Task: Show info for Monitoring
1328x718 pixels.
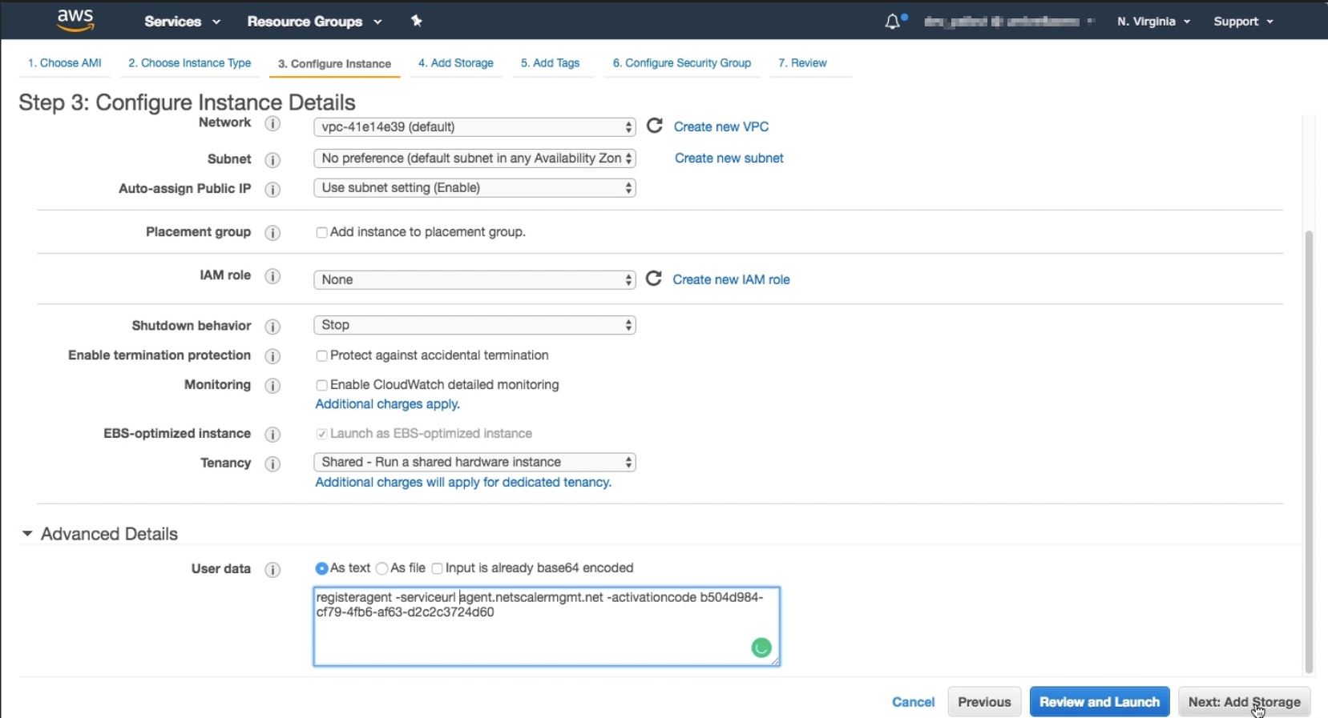Action: tap(272, 386)
